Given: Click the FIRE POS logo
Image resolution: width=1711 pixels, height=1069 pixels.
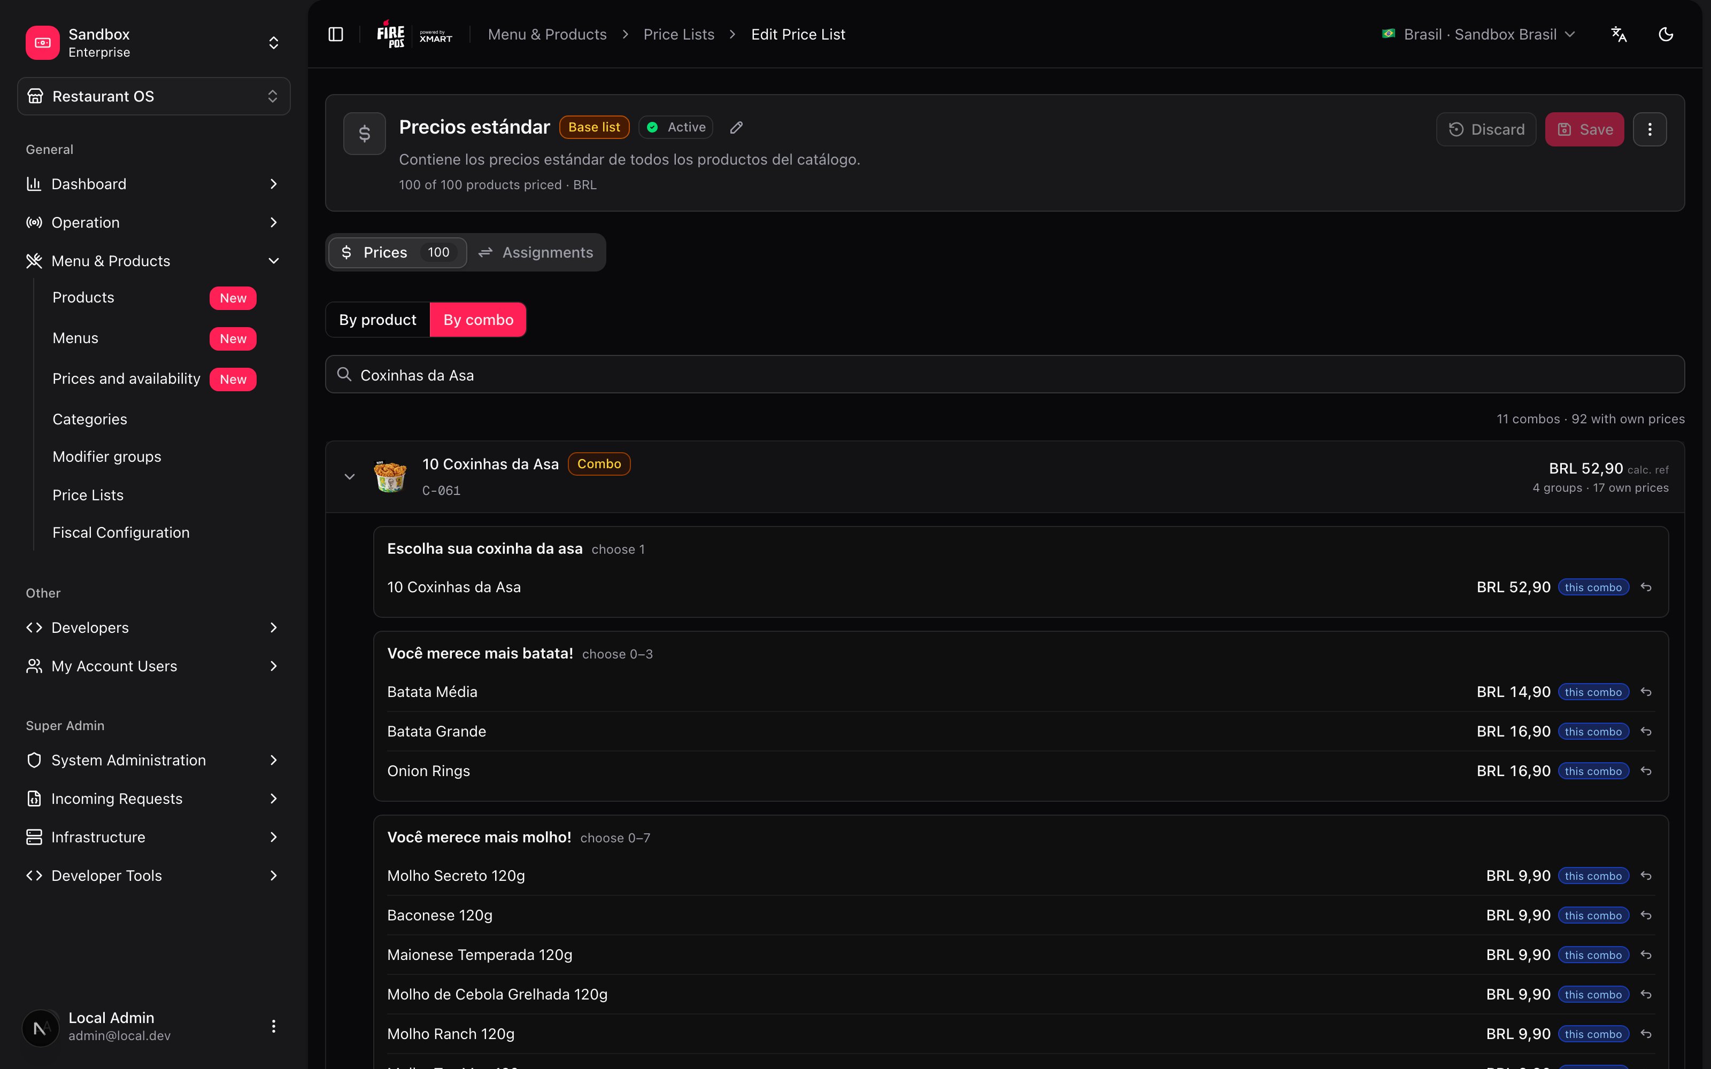Looking at the screenshot, I should click(391, 34).
